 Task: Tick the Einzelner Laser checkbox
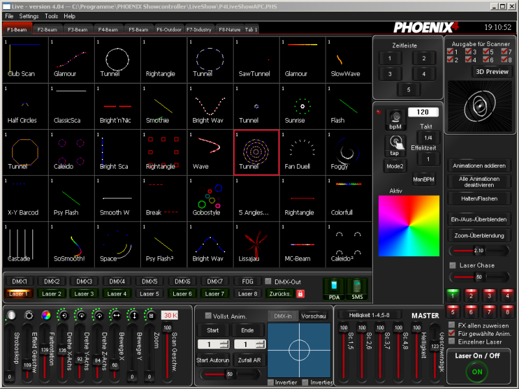coord(452,342)
